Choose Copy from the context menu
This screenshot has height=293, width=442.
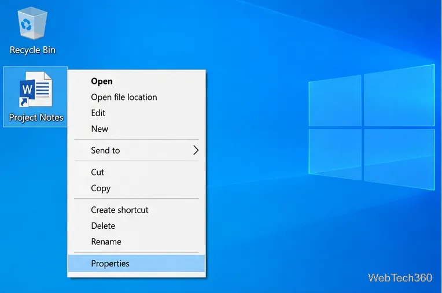click(137, 188)
